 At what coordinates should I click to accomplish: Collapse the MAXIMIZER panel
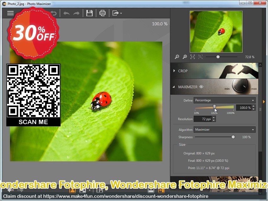pyautogui.click(x=174, y=87)
